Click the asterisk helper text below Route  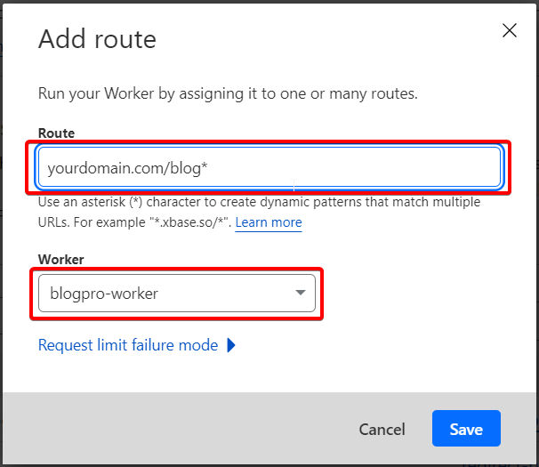click(259, 213)
